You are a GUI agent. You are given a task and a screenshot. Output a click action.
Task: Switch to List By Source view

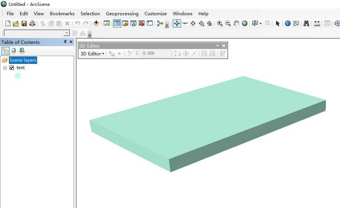click(14, 51)
